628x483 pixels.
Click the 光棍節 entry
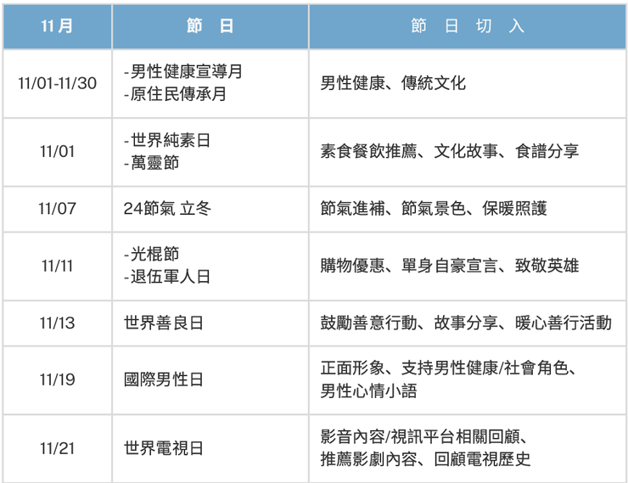pyautogui.click(x=152, y=255)
